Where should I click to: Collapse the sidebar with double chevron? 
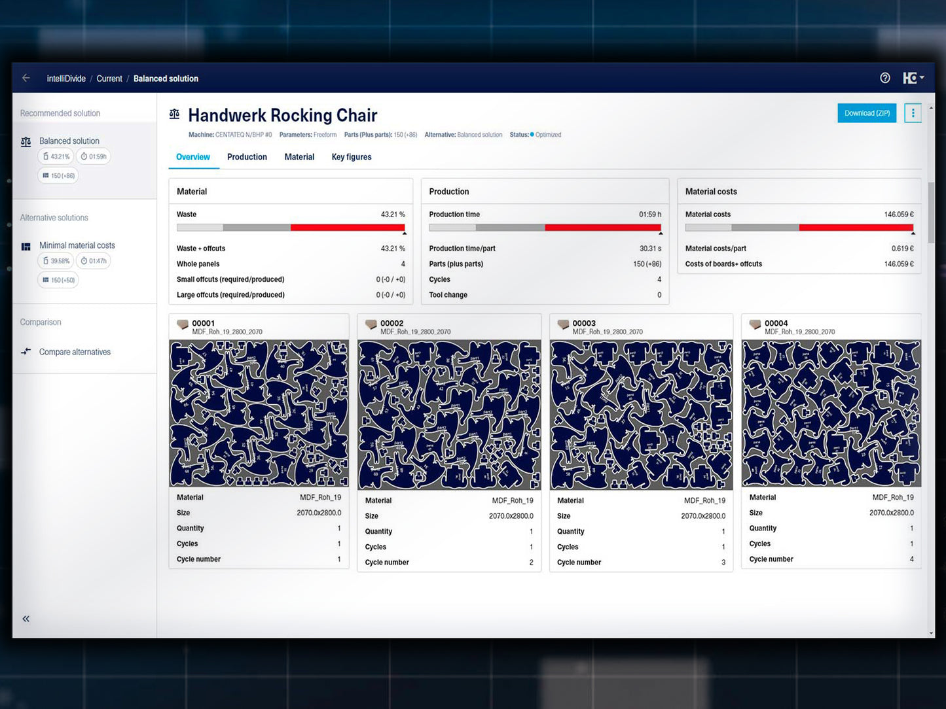pos(26,619)
